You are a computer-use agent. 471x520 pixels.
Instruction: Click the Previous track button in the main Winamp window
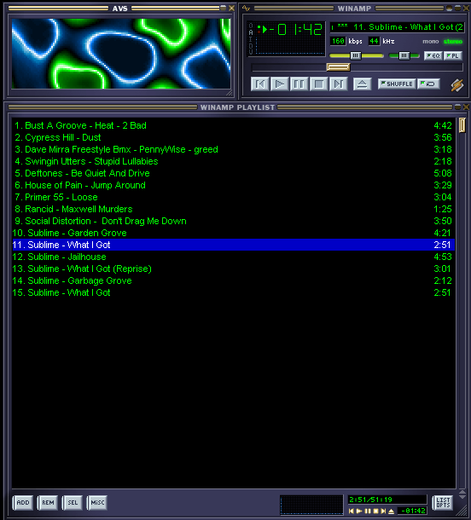pos(259,84)
